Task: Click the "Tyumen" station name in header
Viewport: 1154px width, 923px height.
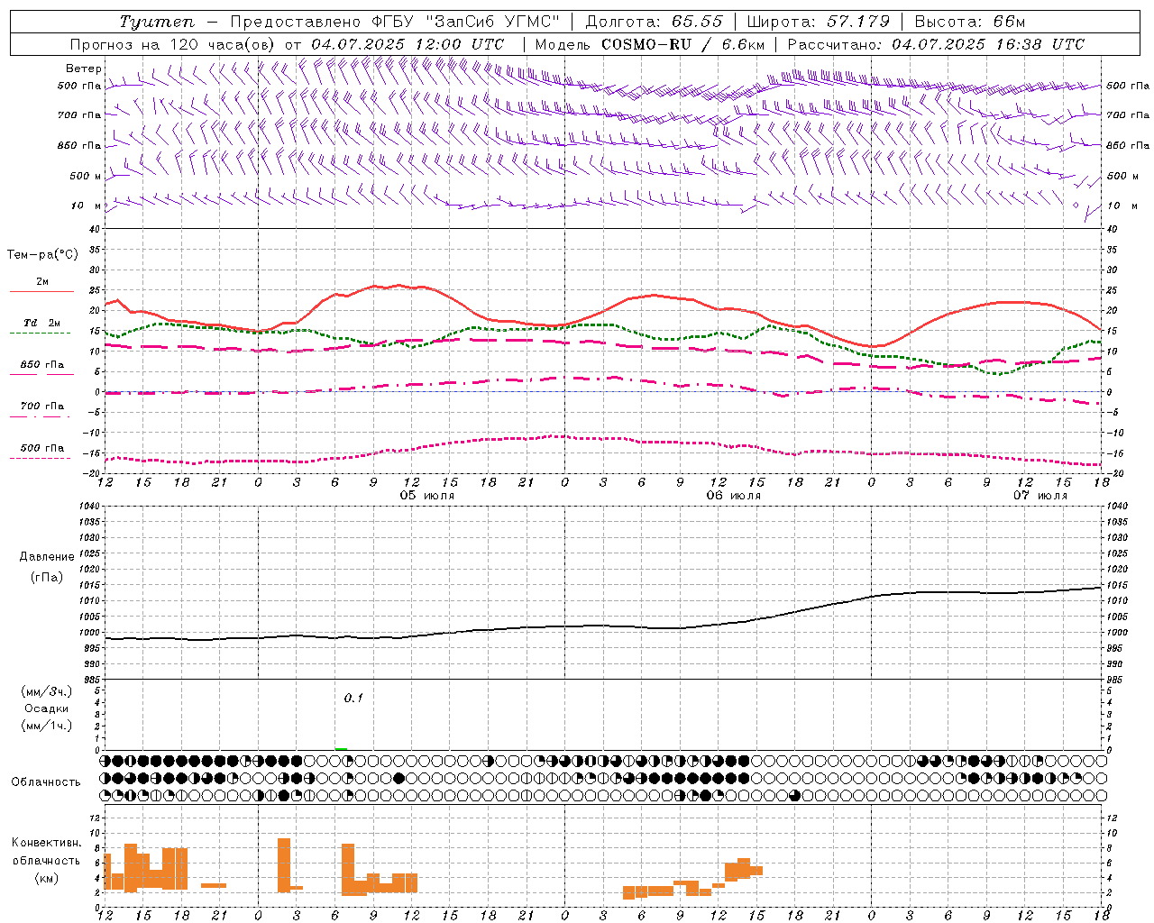Action: (156, 22)
